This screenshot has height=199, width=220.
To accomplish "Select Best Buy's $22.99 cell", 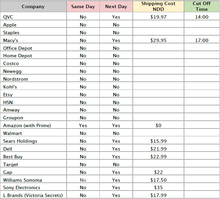I will [x=158, y=157].
